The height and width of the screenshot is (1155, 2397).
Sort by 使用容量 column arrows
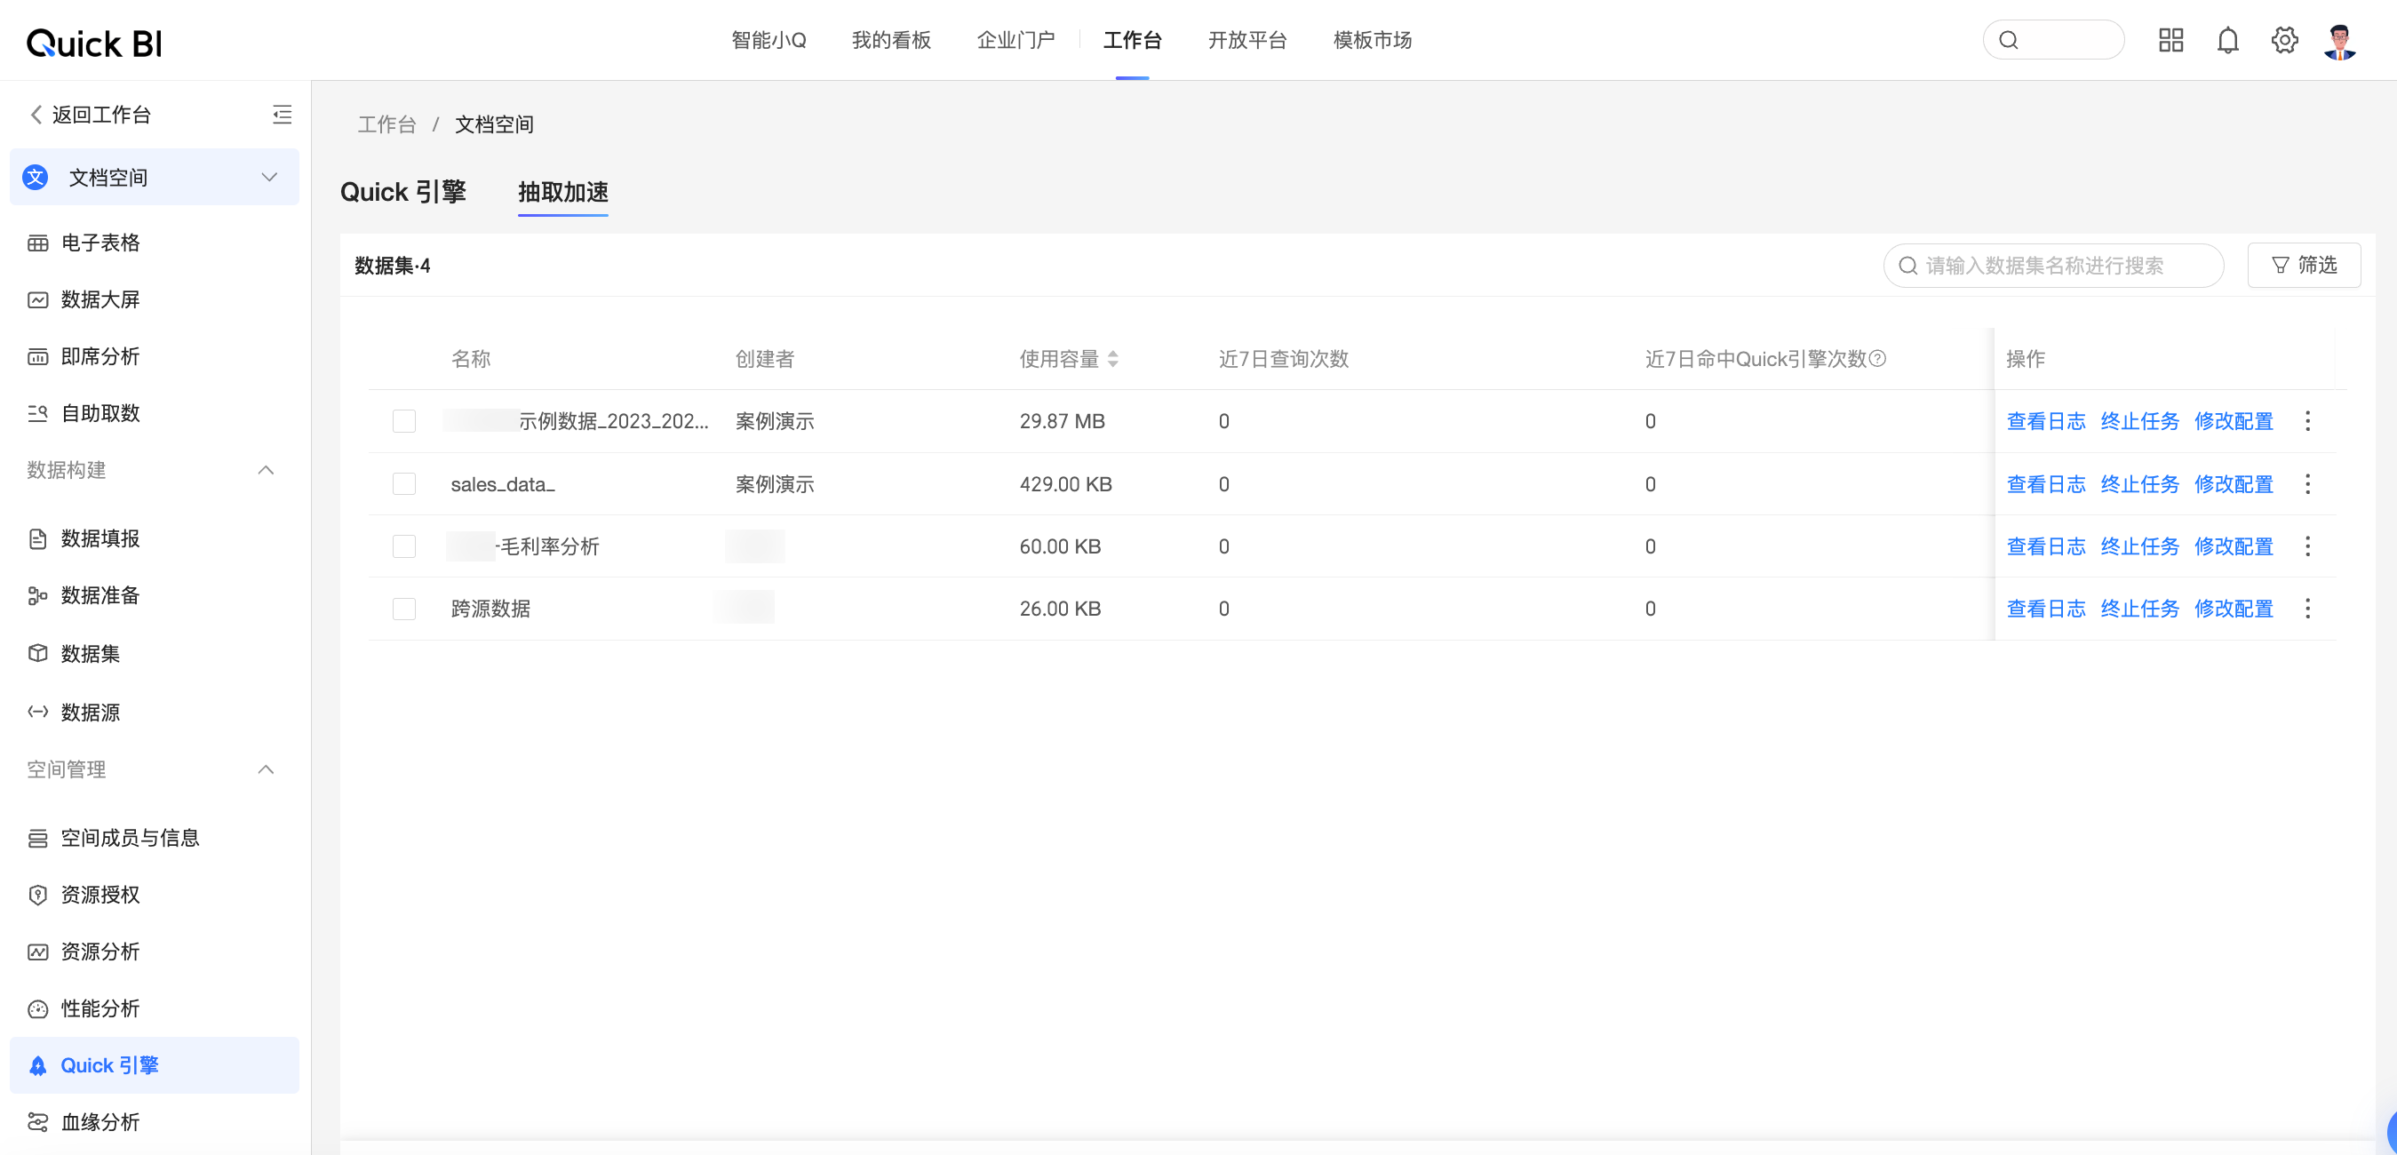pyautogui.click(x=1113, y=359)
